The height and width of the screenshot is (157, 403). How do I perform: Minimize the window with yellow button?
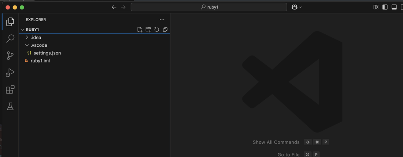tap(15, 7)
